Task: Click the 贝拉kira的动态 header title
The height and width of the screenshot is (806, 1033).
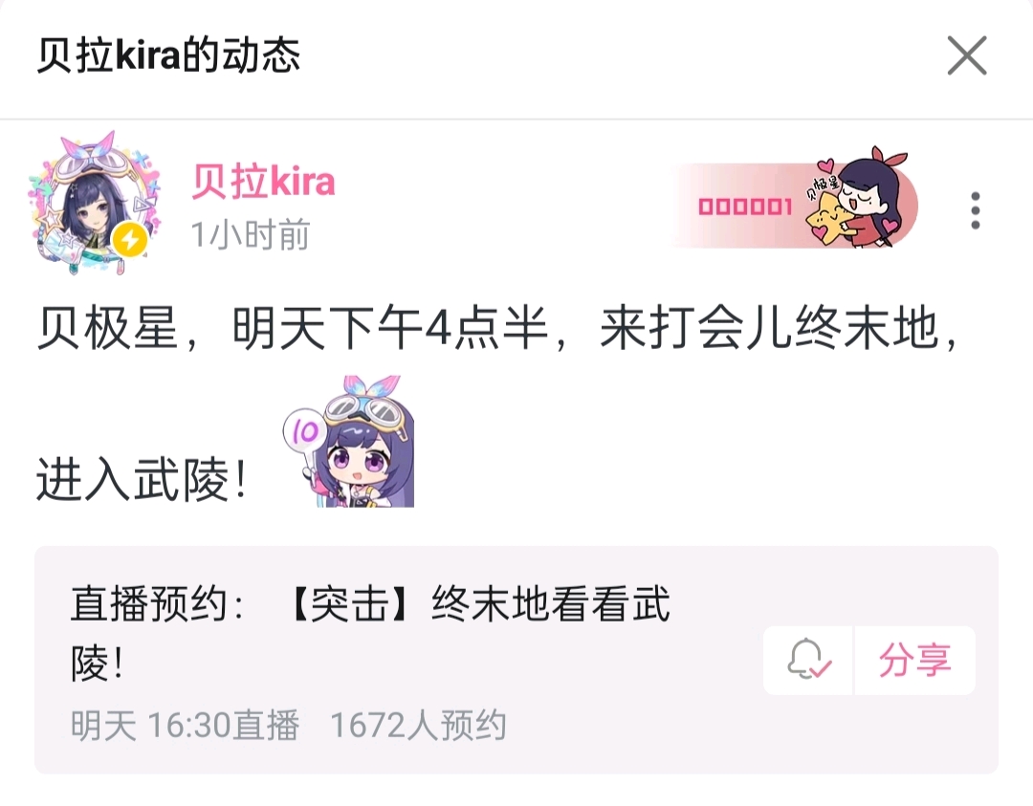Action: click(168, 55)
